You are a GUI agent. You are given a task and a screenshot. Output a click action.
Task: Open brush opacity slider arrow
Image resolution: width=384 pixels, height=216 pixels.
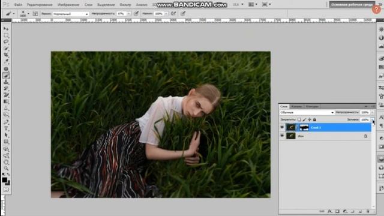pos(128,14)
